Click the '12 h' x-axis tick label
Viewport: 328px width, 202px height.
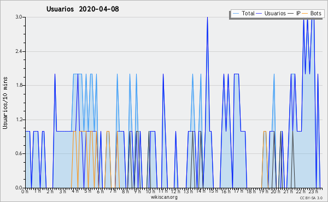pyautogui.click(x=175, y=191)
